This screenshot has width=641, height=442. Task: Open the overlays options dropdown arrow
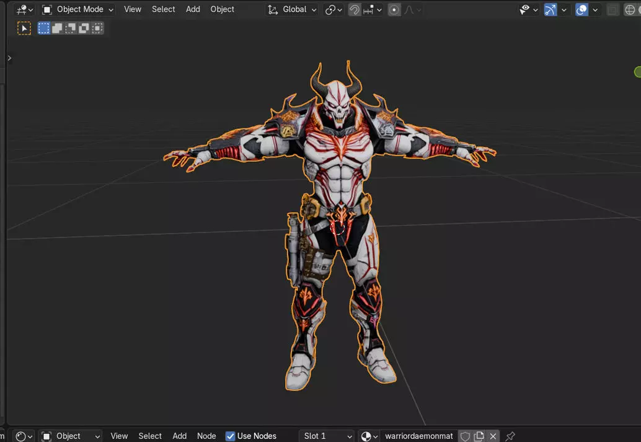[x=595, y=10]
